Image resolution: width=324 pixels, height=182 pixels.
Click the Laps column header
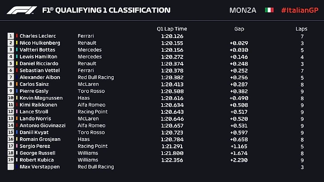301,29
